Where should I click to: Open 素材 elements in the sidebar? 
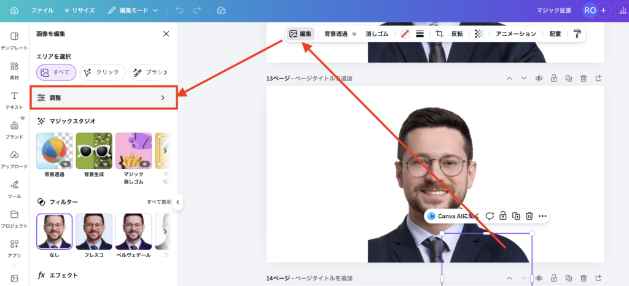[x=14, y=70]
